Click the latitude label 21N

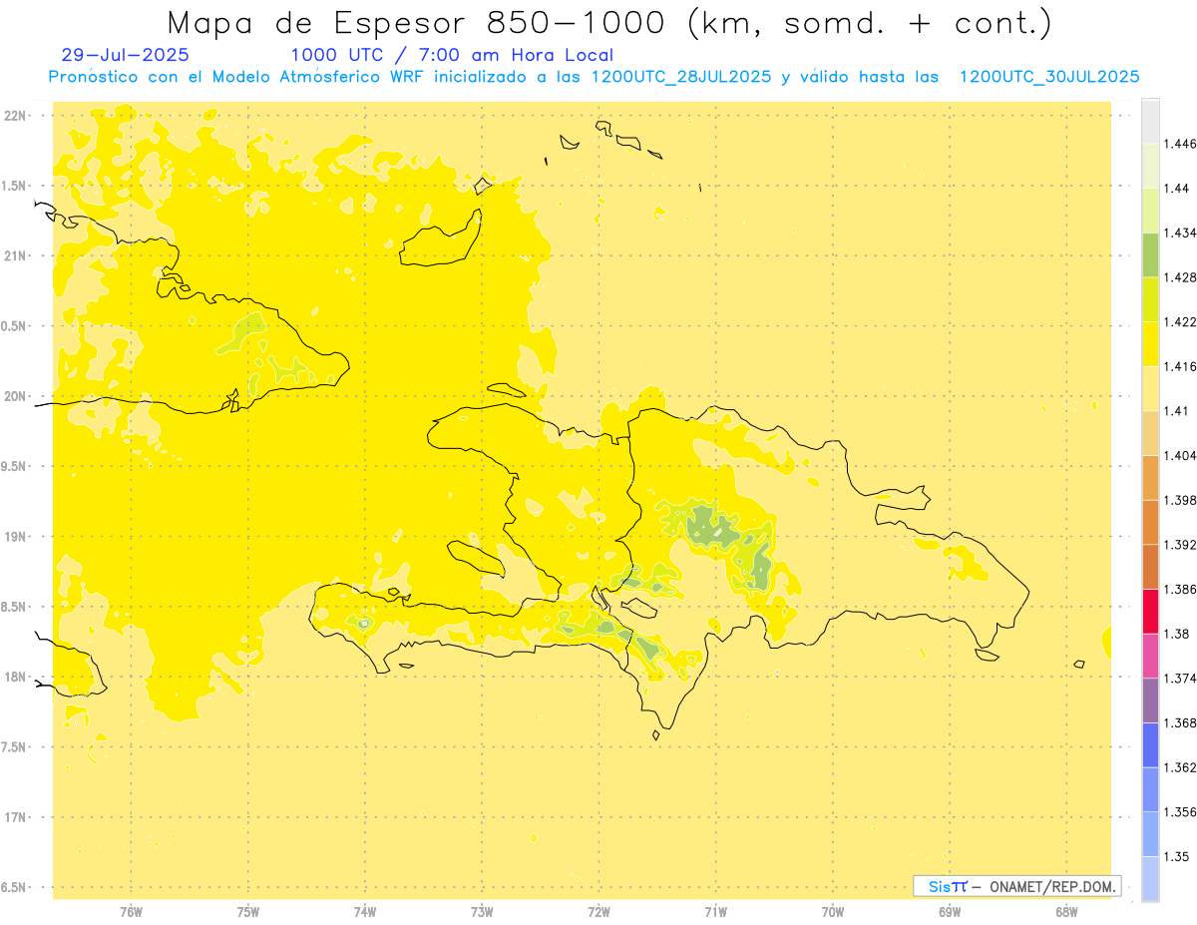[16, 255]
